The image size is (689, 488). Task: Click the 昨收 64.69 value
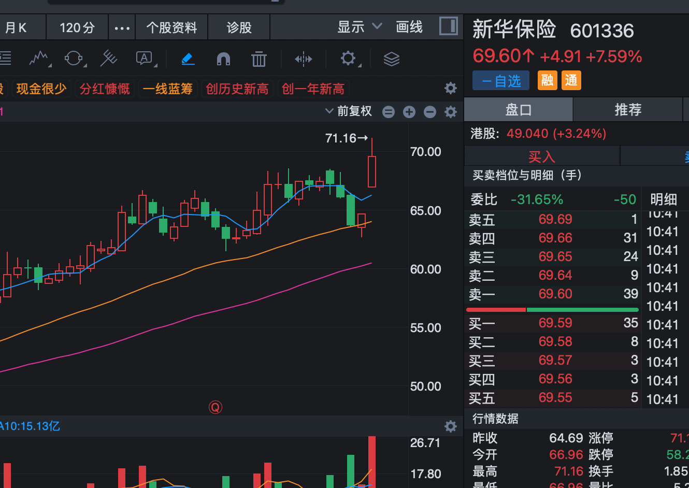coord(566,438)
